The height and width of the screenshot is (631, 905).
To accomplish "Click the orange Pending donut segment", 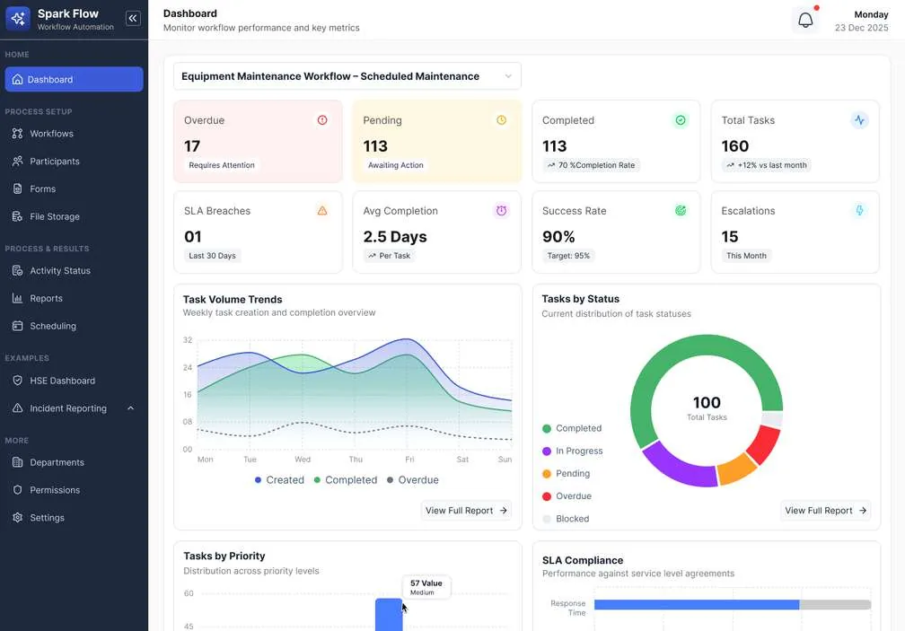I will pyautogui.click(x=737, y=470).
